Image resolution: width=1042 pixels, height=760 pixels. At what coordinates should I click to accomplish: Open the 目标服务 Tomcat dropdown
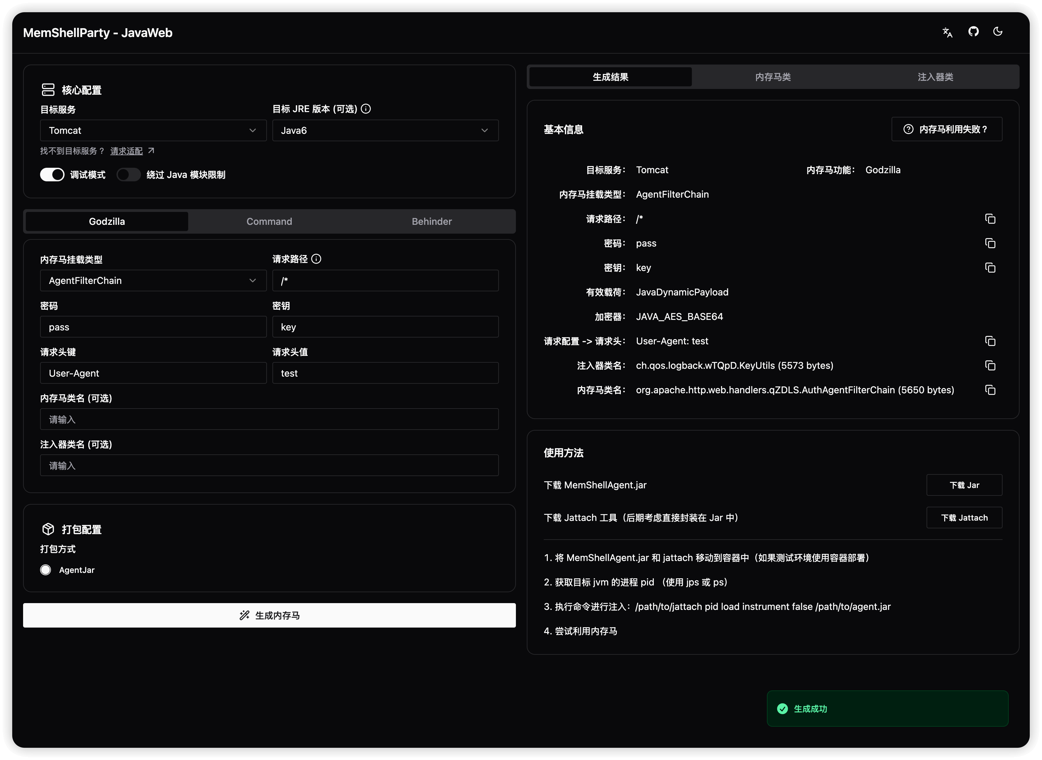tap(153, 130)
